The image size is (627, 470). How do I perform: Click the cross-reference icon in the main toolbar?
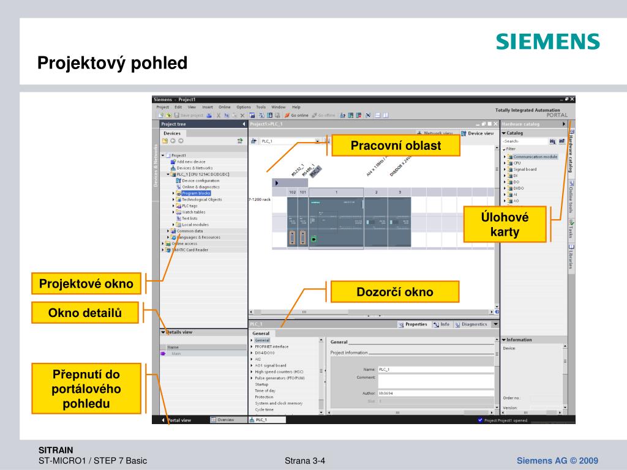click(x=368, y=115)
